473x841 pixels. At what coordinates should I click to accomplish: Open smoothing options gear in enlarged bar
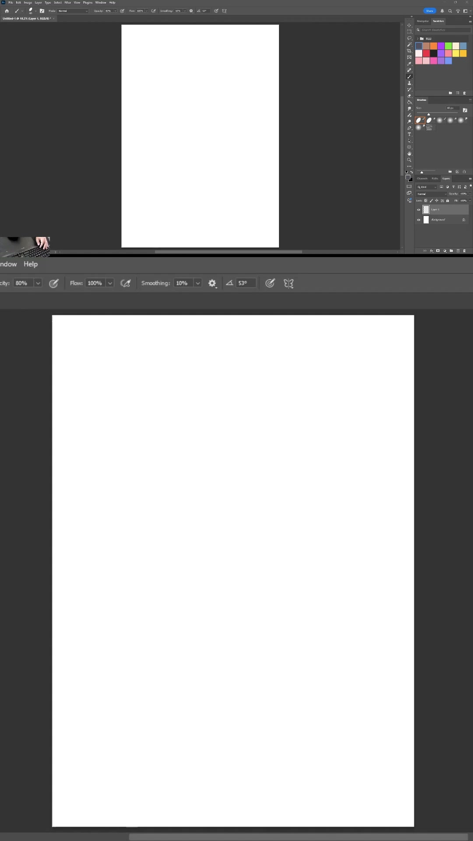click(212, 283)
